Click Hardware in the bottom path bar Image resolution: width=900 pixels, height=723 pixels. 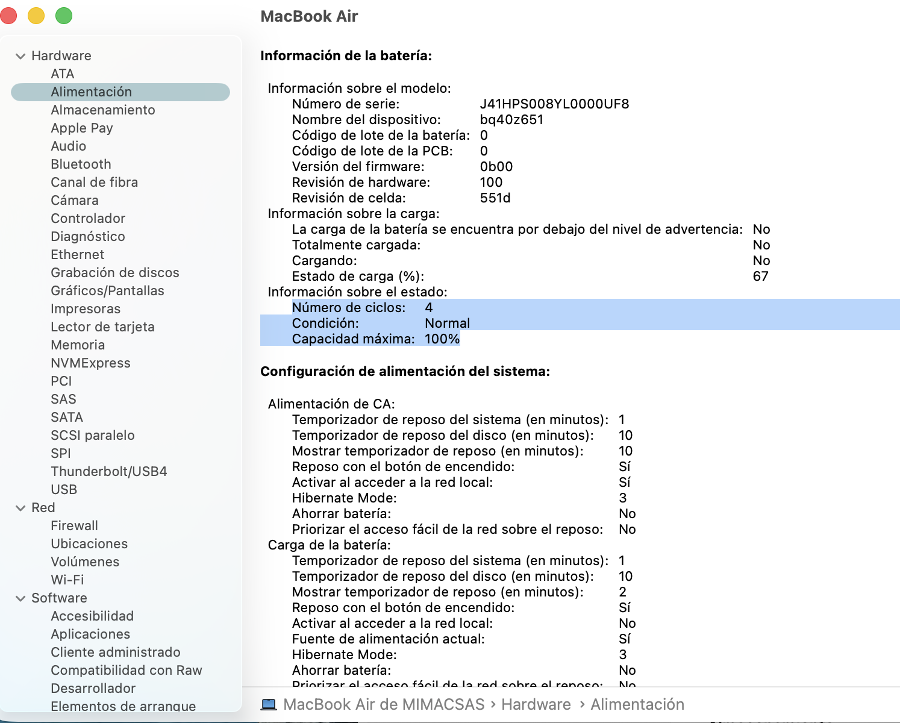536,704
